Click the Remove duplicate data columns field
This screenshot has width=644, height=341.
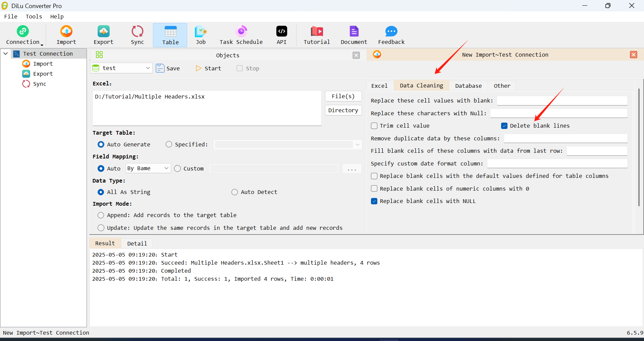tap(566, 138)
